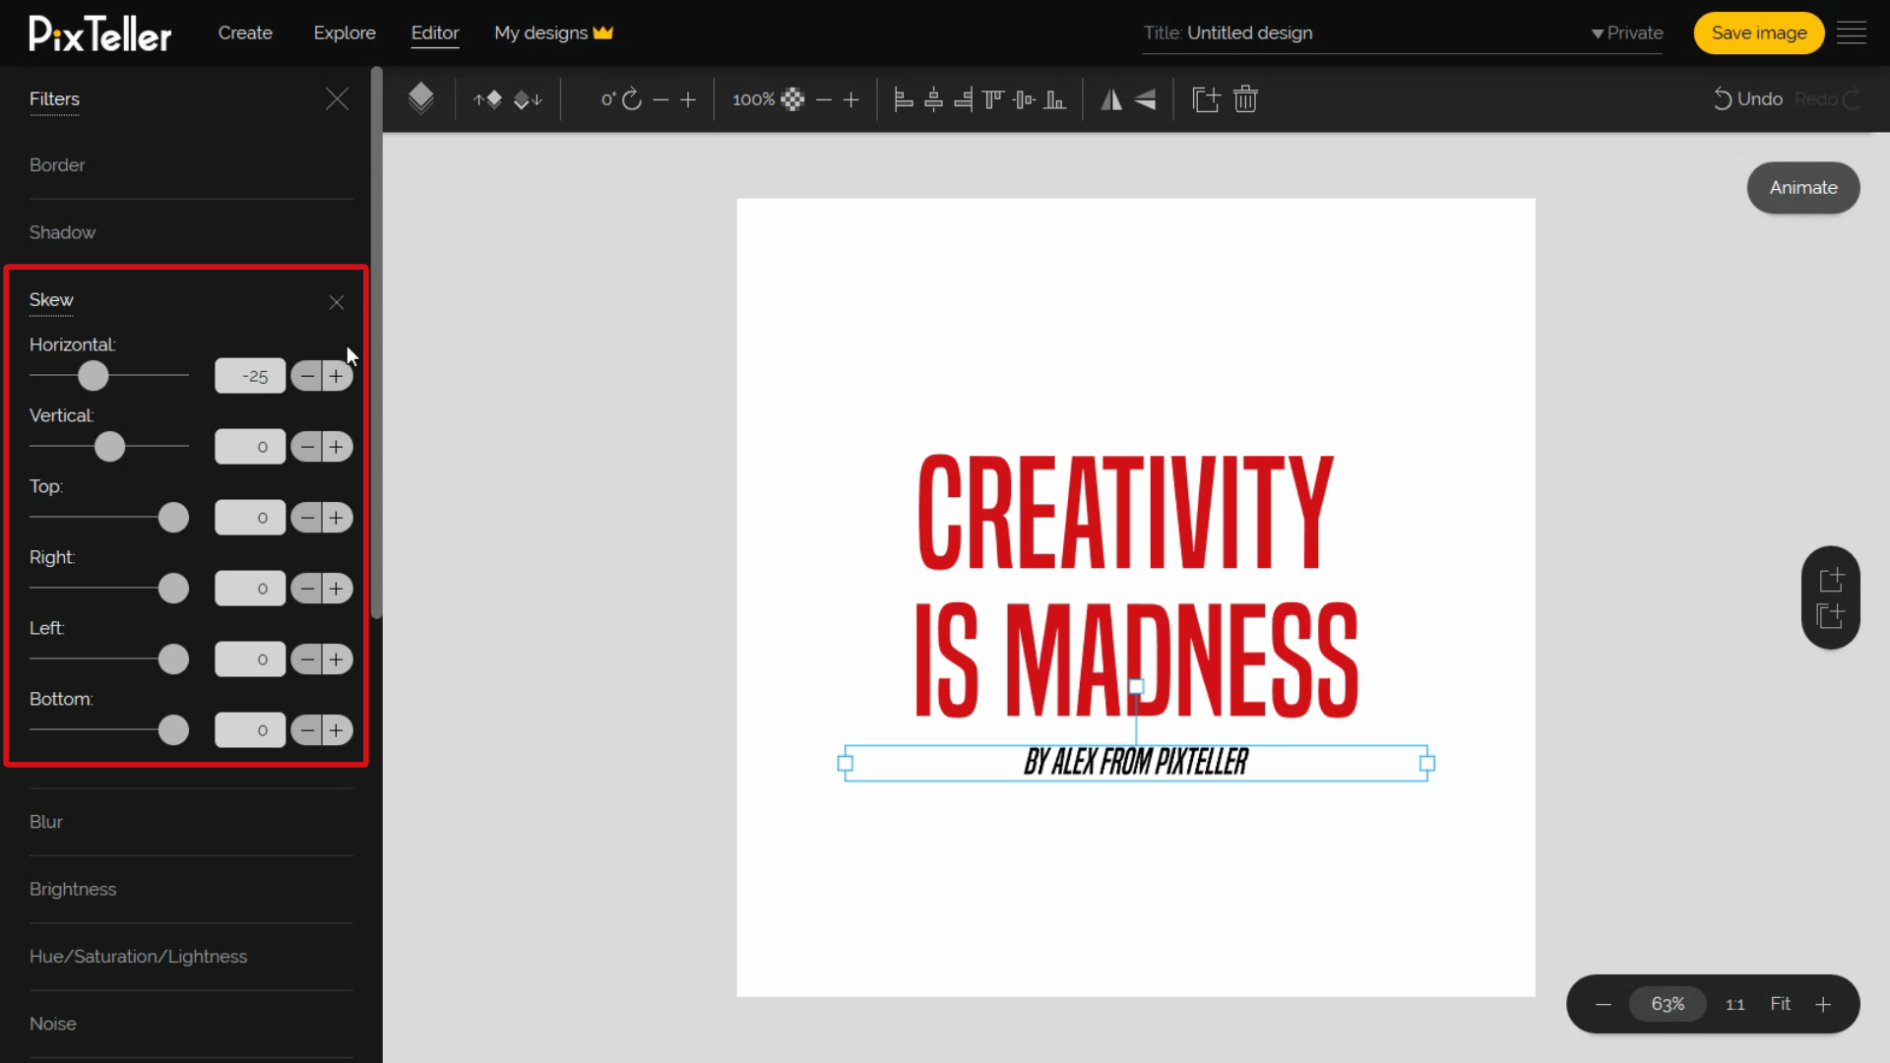Click the Top skew value field
This screenshot has width=1890, height=1063.
(x=250, y=518)
